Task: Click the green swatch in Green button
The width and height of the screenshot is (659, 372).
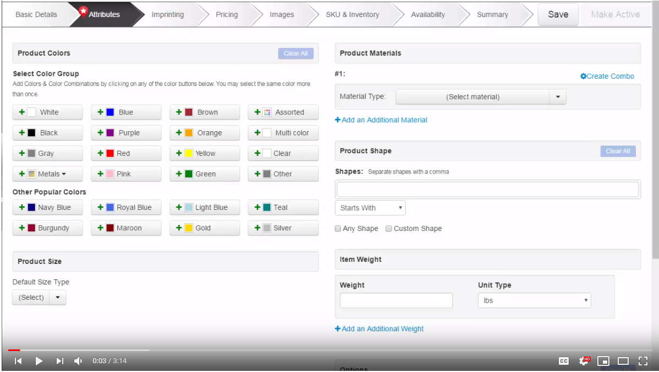Action: point(189,174)
